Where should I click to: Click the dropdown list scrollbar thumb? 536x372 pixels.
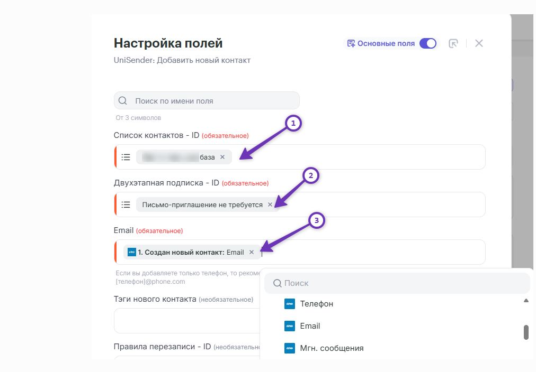click(526, 332)
